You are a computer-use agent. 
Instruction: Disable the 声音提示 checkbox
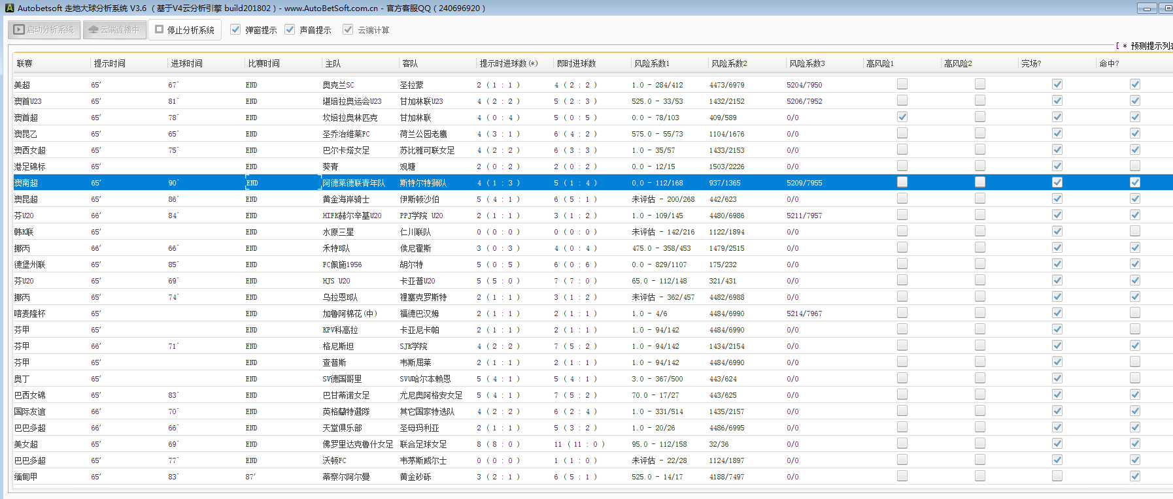tap(290, 29)
